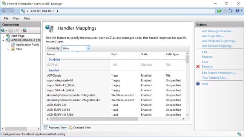Click Add Script Map link
The width and height of the screenshot is (244, 137).
point(213,36)
